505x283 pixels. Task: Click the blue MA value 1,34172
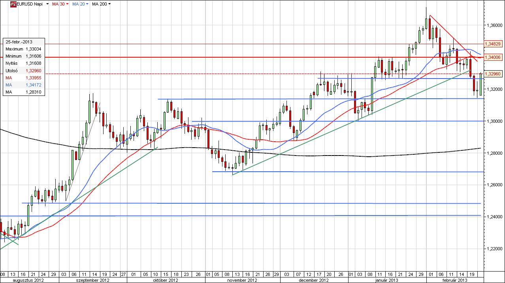34,85
